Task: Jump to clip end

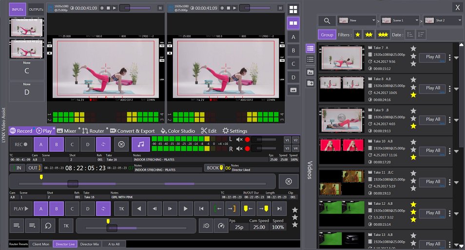Action: (x=279, y=209)
